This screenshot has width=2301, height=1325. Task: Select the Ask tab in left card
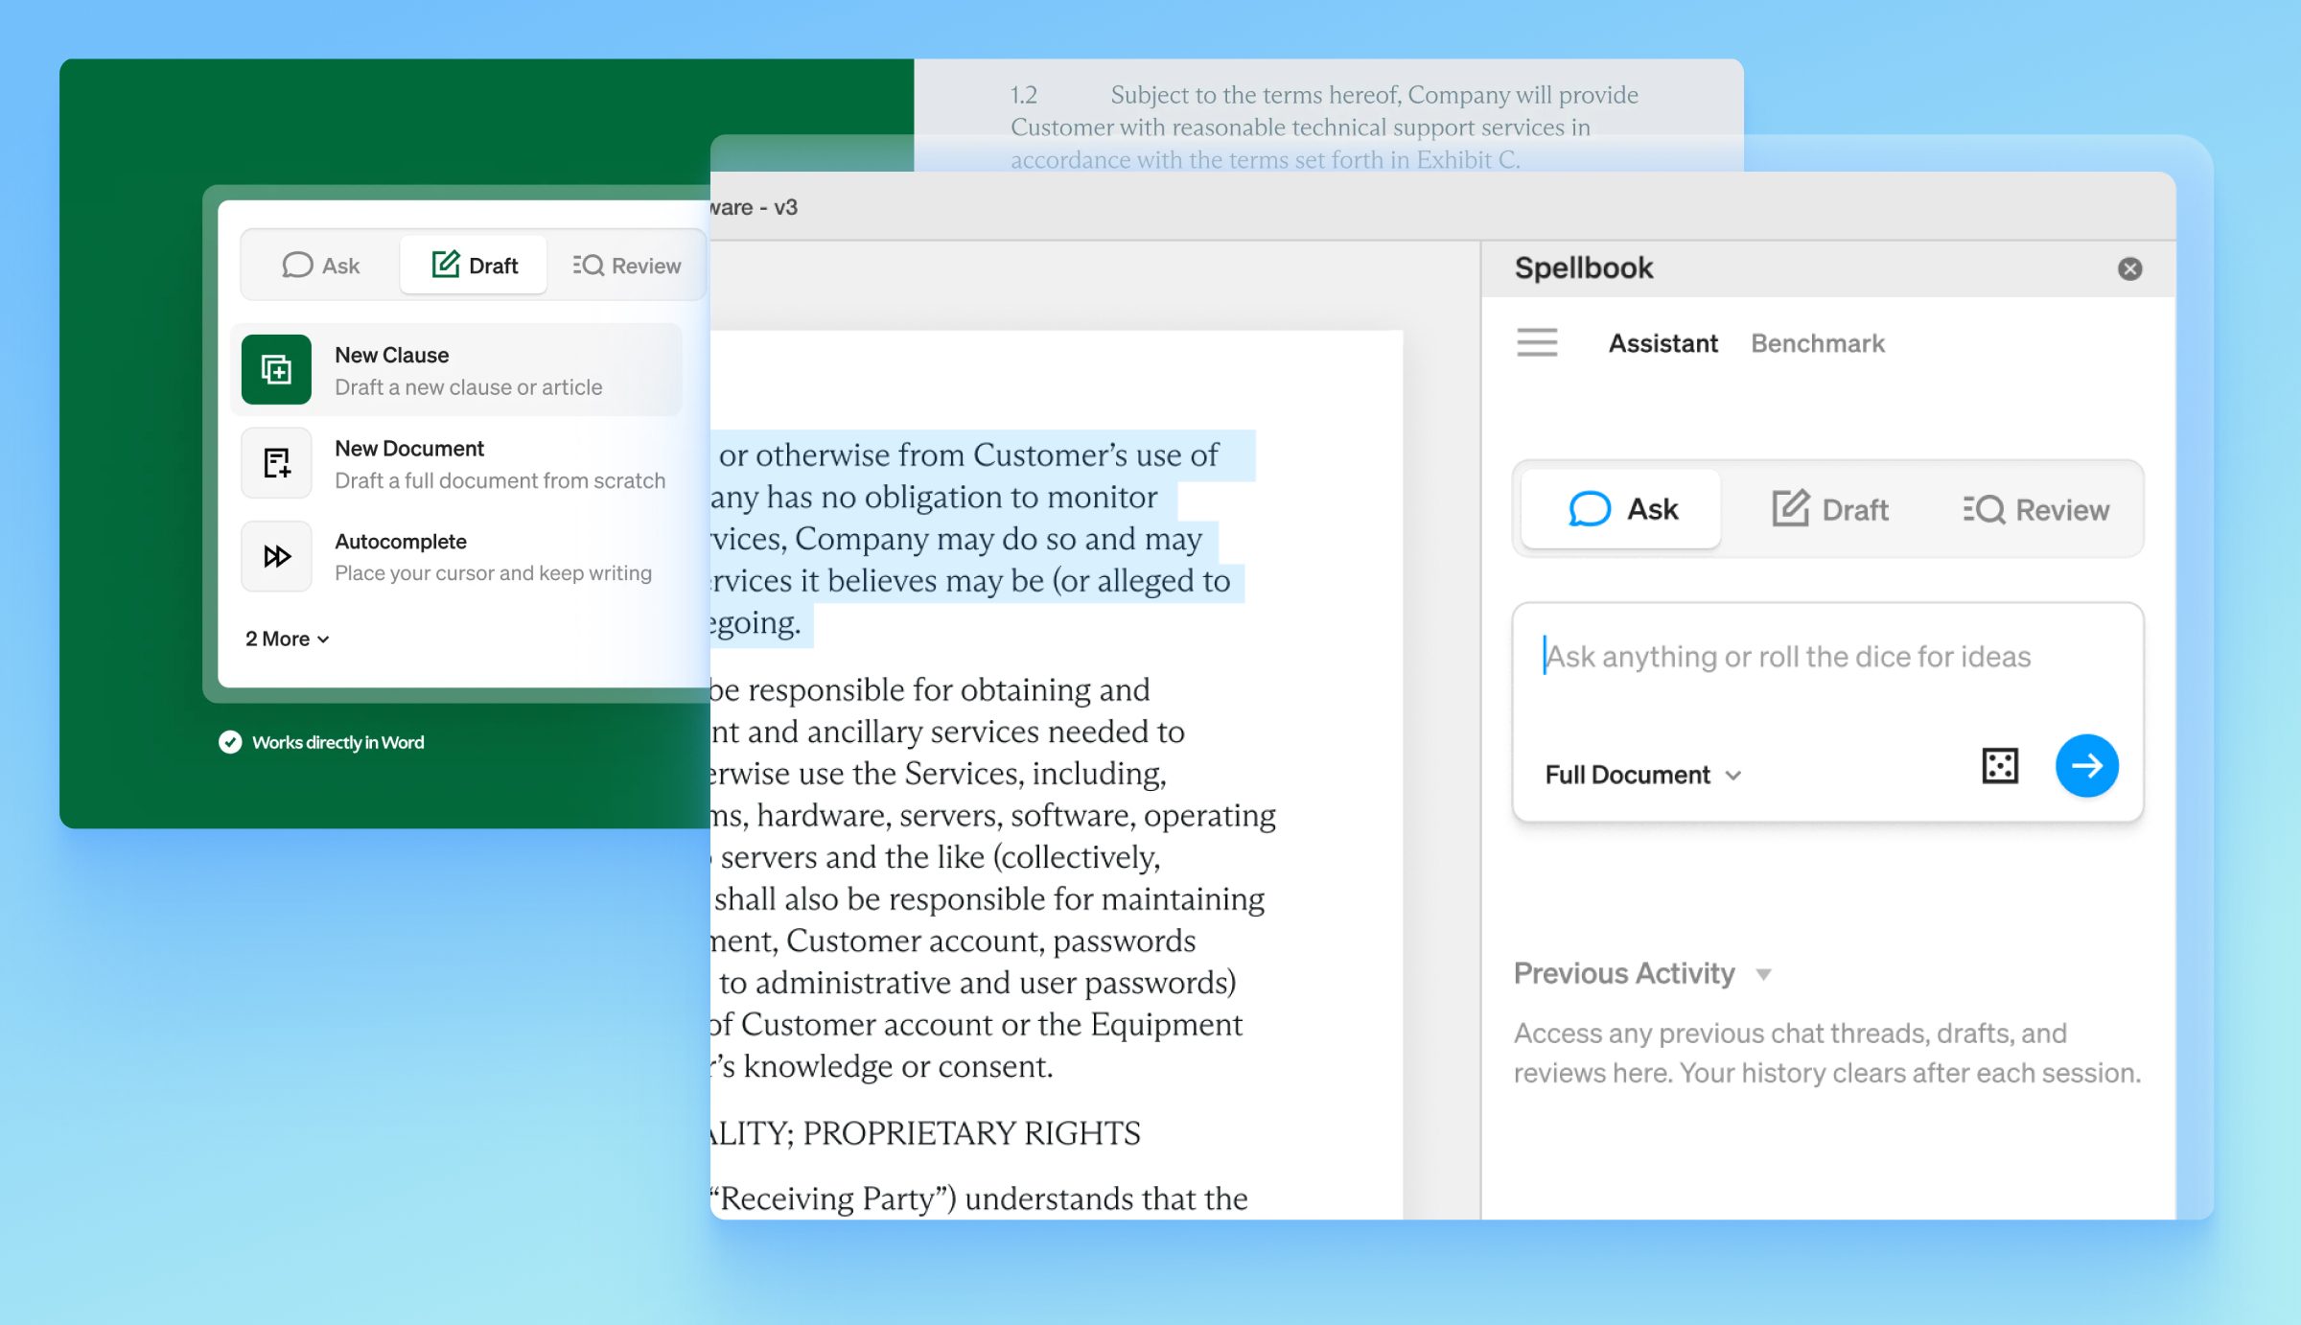click(x=321, y=266)
